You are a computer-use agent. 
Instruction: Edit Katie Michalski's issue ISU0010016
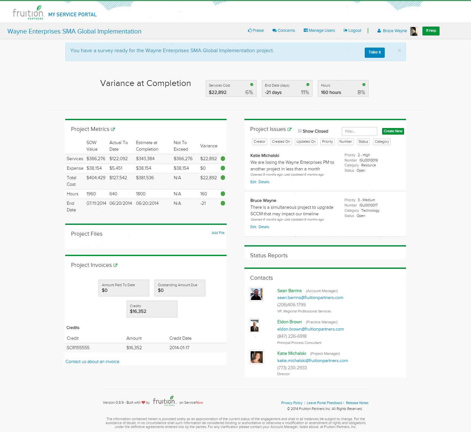253,182
